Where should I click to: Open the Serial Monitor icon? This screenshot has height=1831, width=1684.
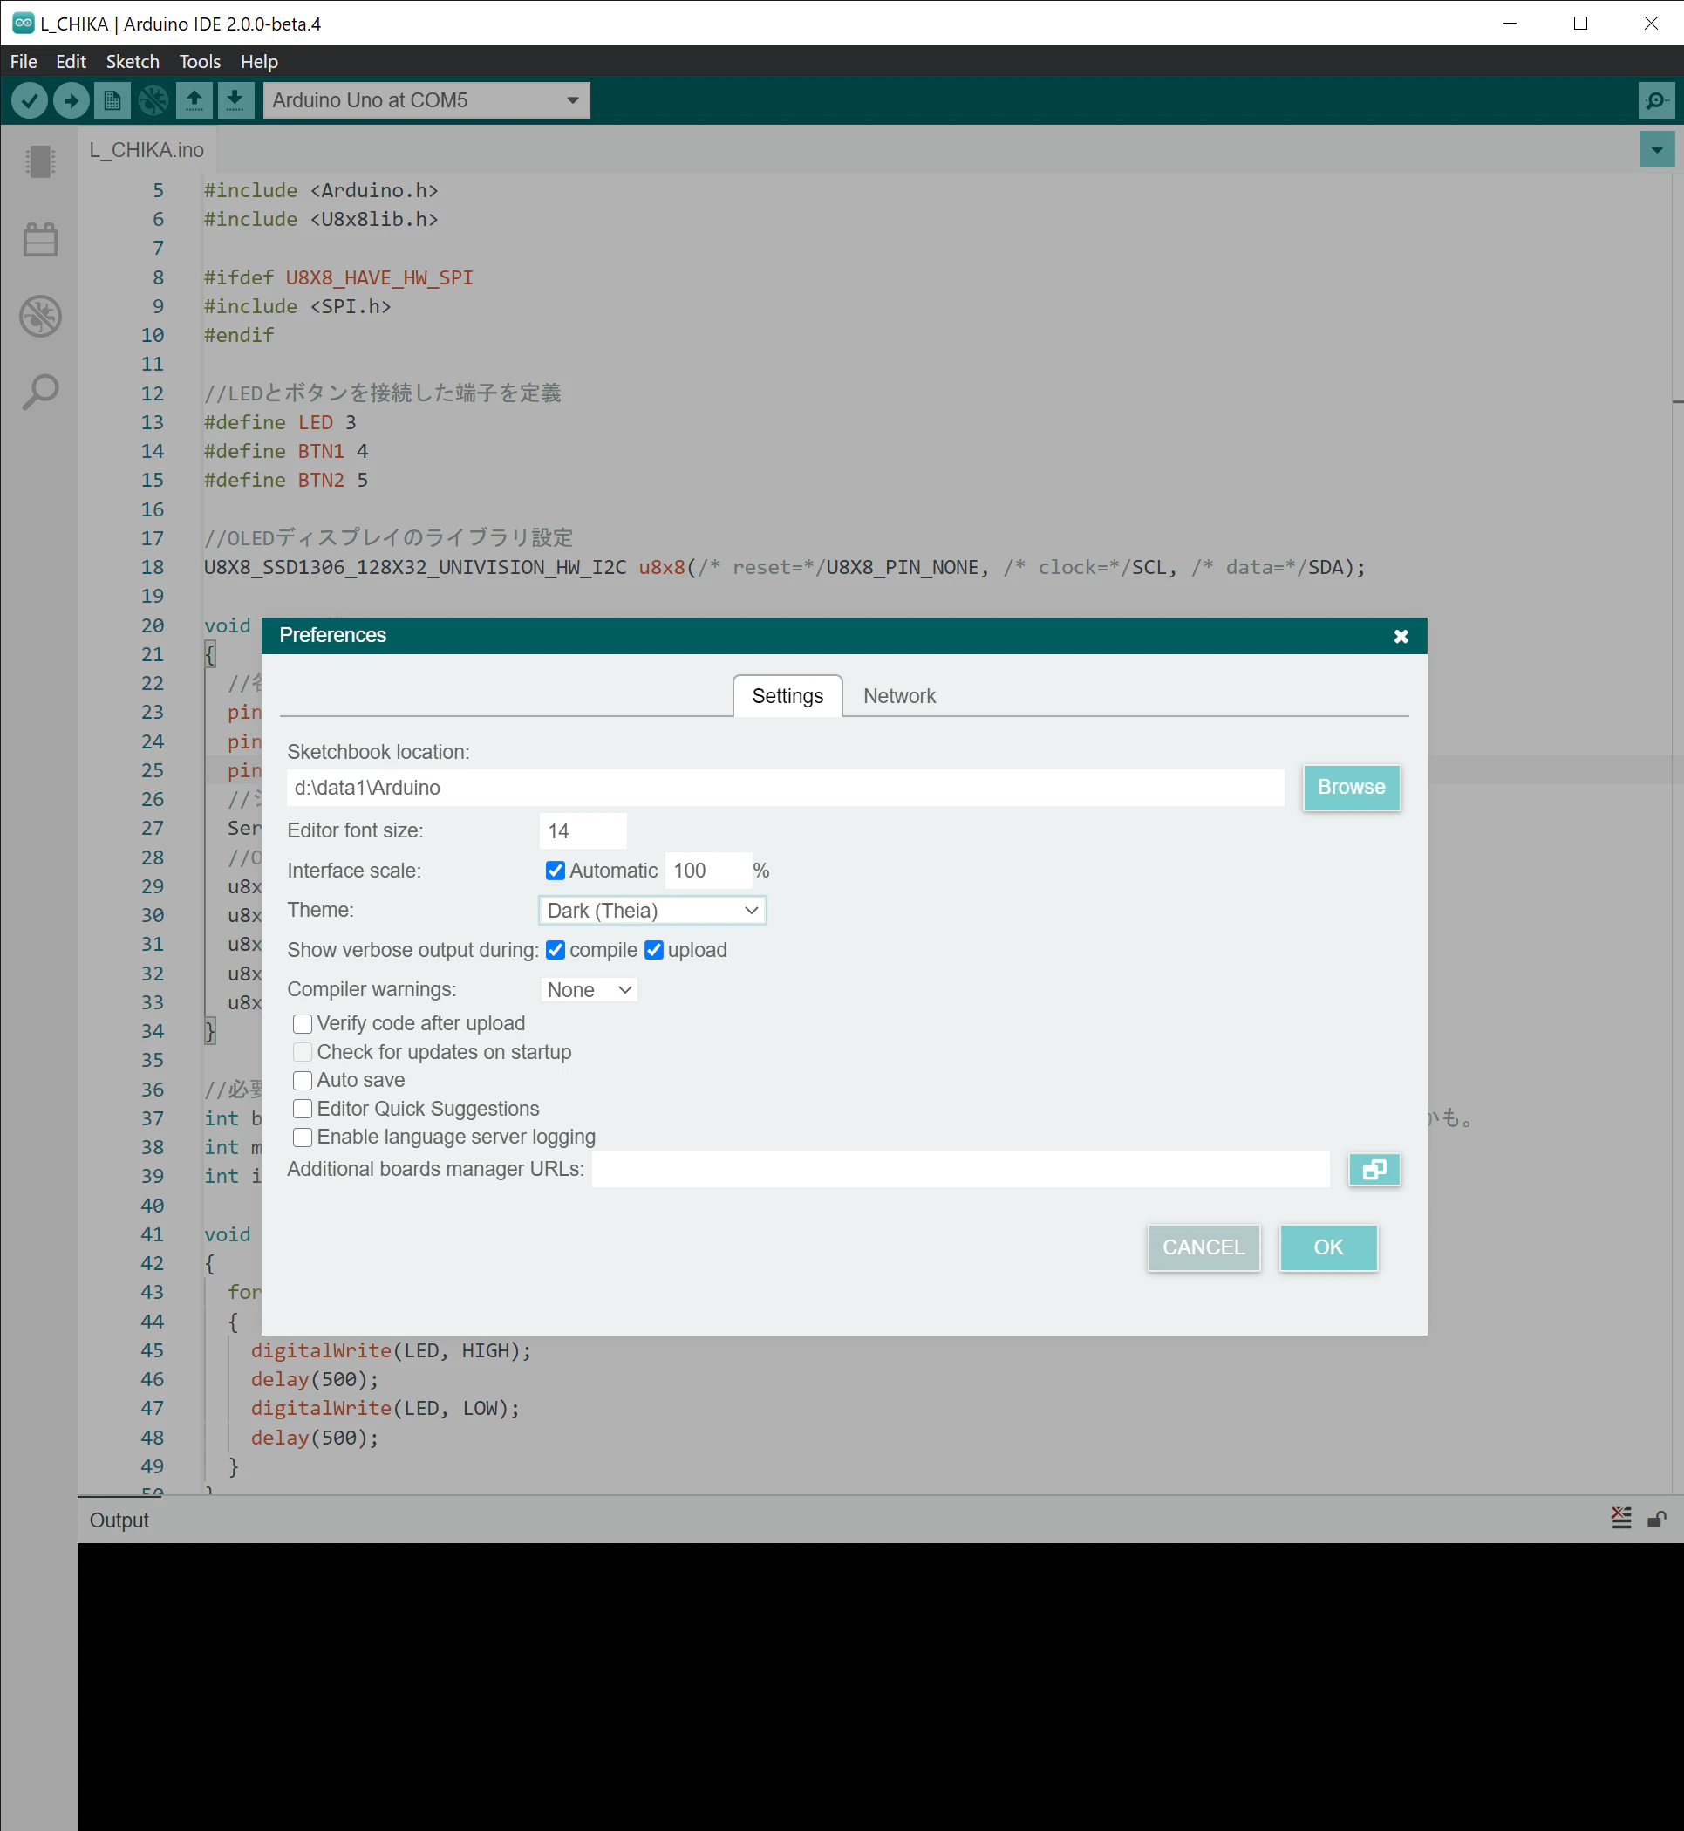point(1656,100)
